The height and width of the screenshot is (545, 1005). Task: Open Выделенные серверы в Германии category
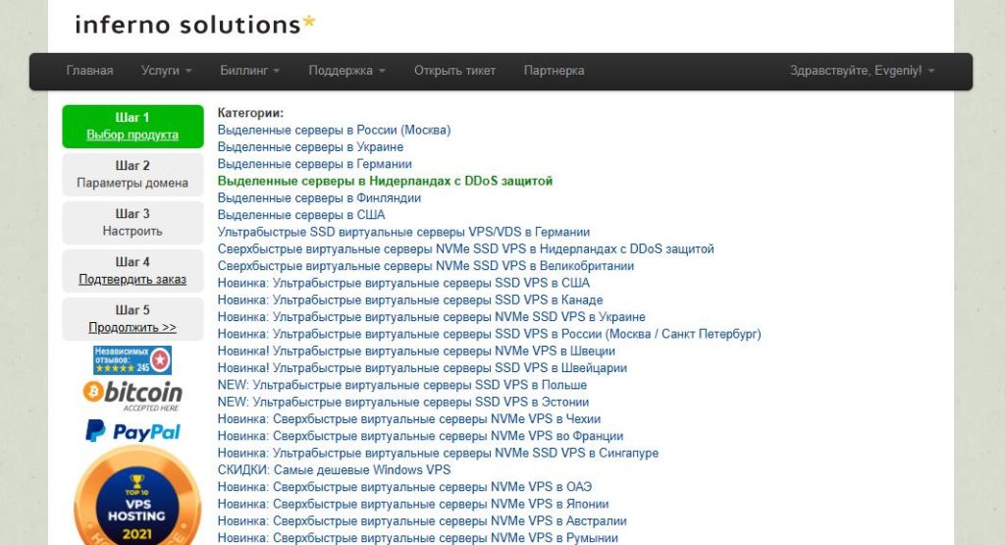314,164
